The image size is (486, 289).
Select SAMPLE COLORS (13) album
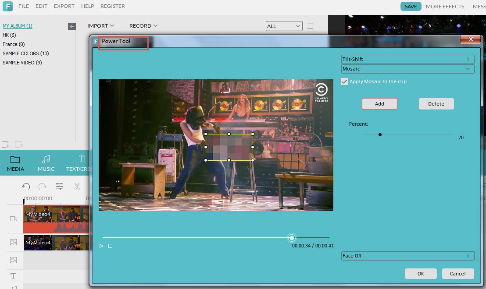pos(26,53)
